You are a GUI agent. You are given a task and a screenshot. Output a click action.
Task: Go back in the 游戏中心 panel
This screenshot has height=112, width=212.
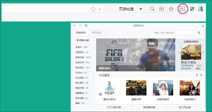[75, 25]
